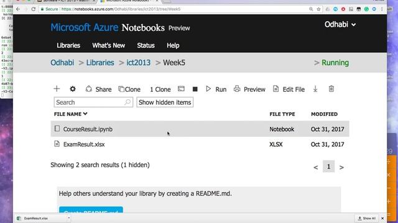398x223 pixels.
Task: Show the 1 Clone count
Action: (x=160, y=89)
